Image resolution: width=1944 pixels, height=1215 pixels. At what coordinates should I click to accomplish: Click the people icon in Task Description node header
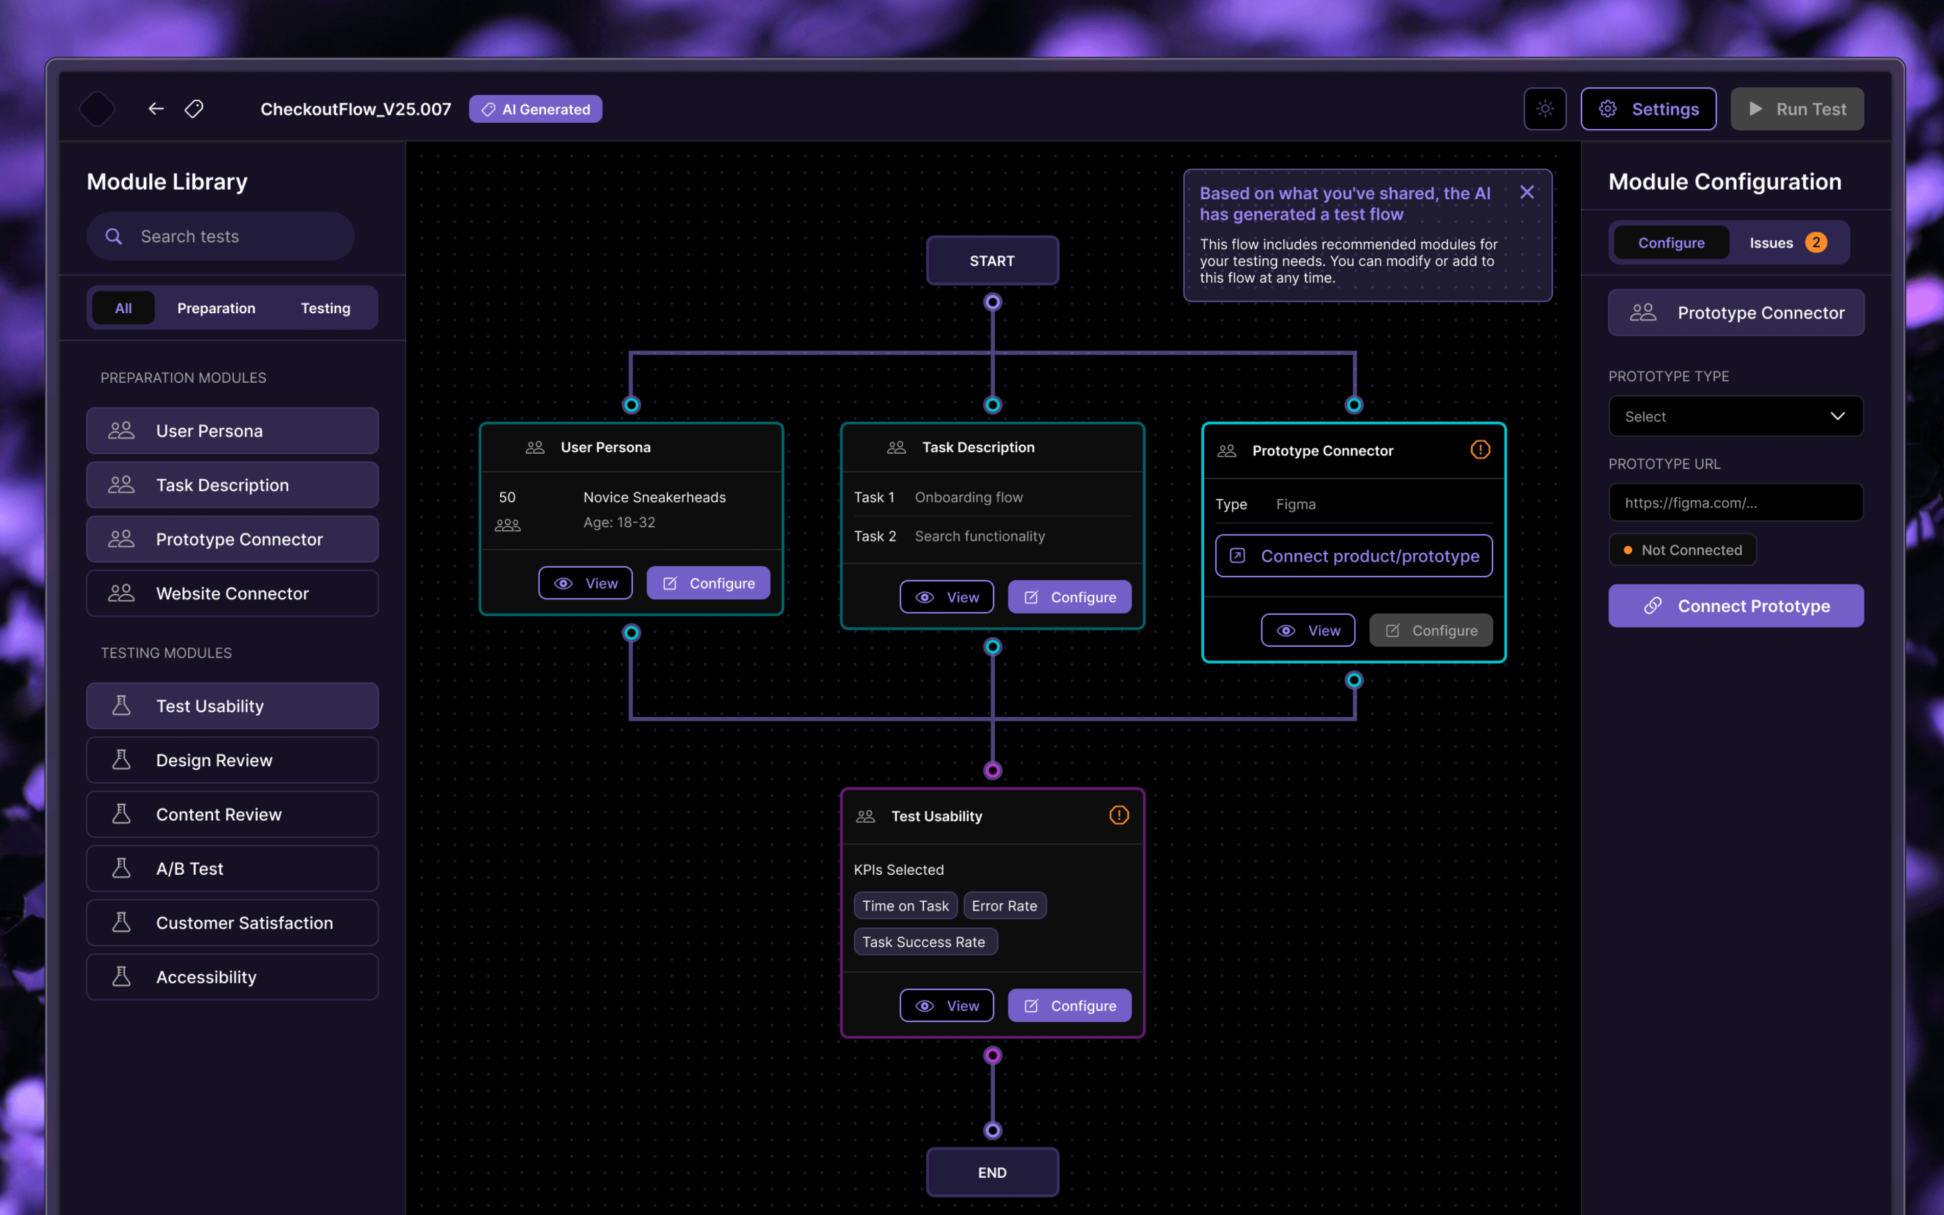click(x=896, y=448)
